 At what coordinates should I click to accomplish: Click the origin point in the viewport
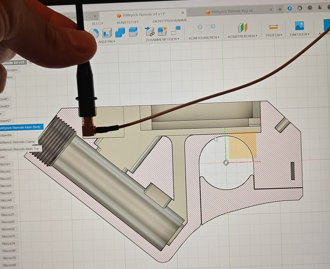point(226,163)
